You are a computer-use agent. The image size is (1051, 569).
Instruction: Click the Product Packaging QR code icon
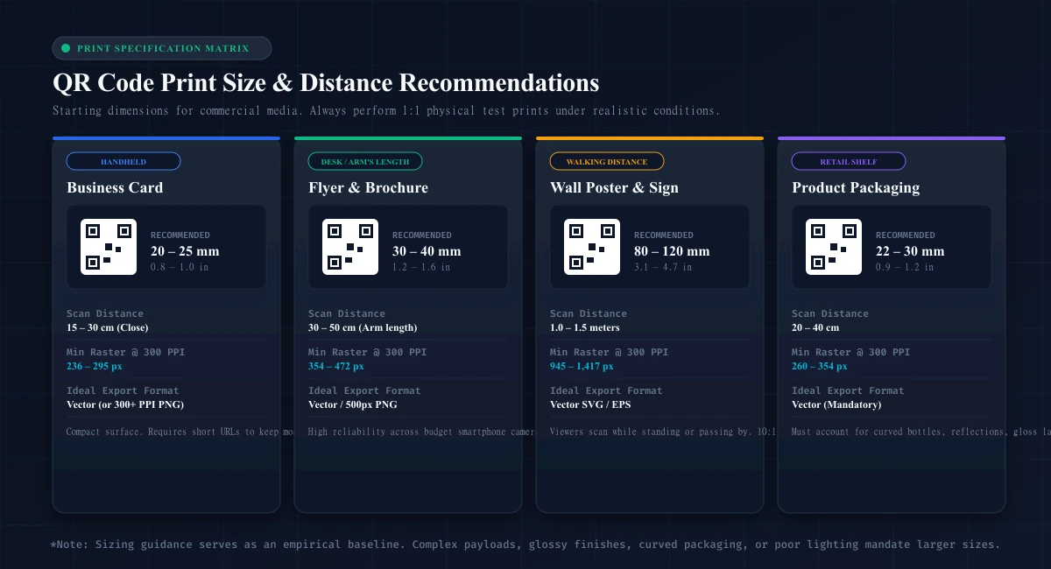834,247
